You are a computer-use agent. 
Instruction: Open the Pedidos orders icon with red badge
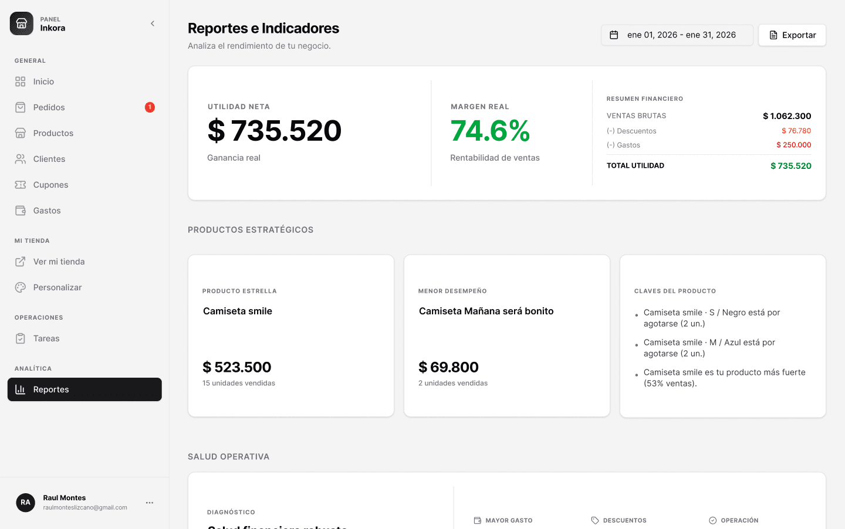[x=20, y=107]
